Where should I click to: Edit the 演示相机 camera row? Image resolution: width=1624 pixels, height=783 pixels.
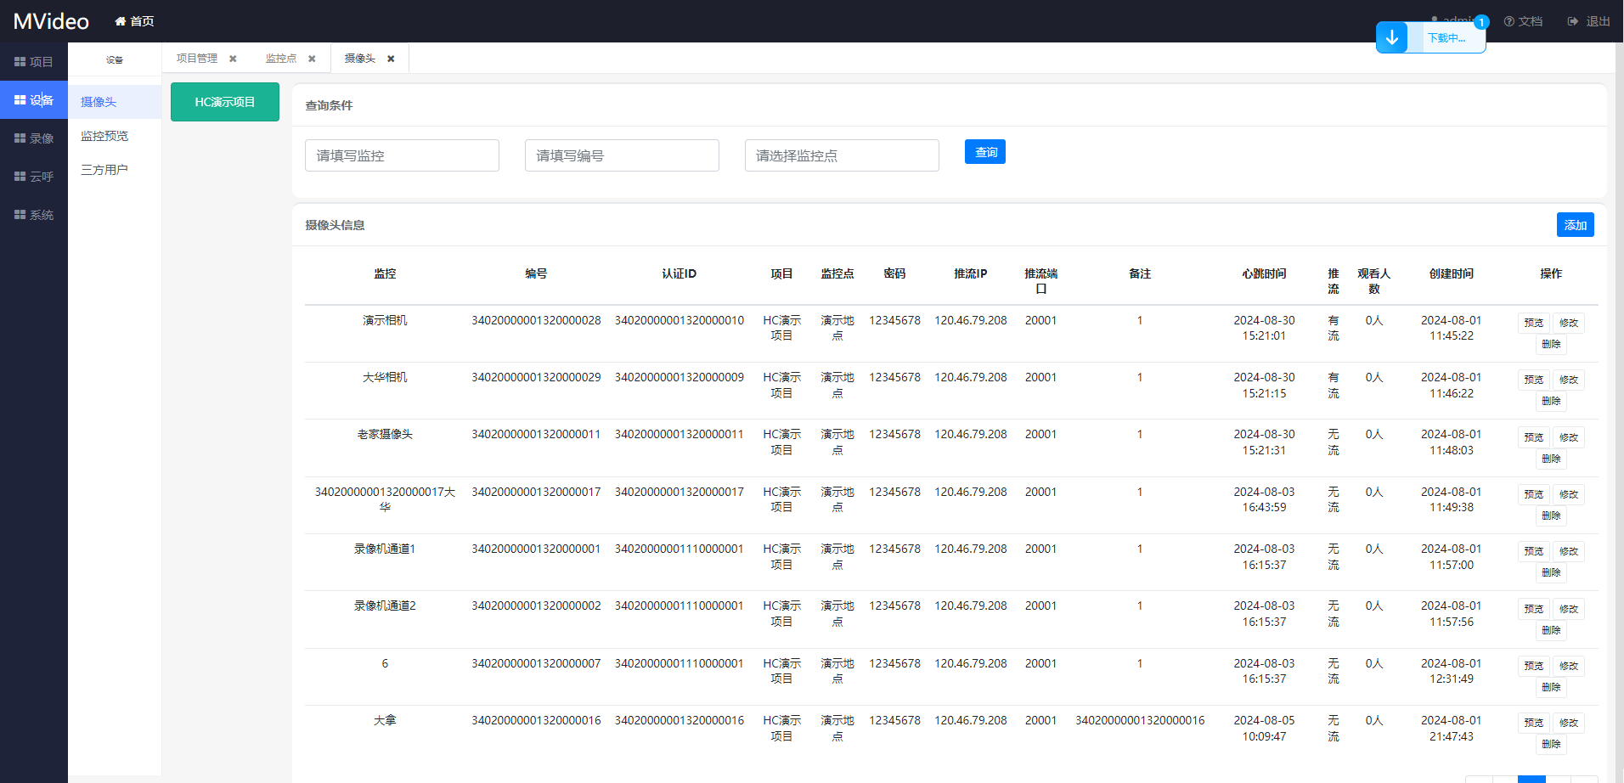point(1569,323)
